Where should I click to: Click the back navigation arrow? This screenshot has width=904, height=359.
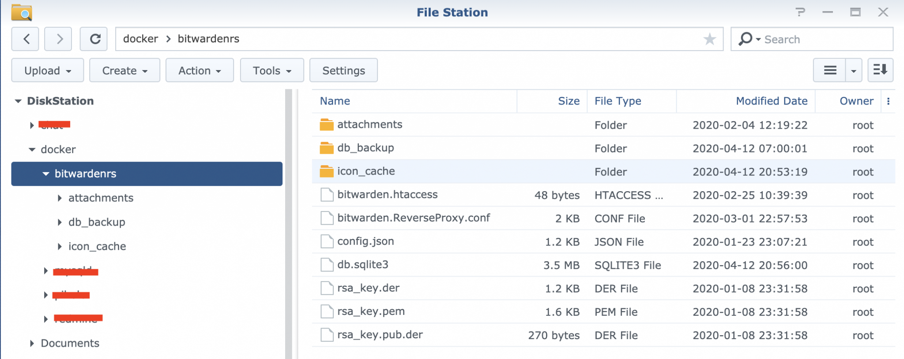click(26, 39)
